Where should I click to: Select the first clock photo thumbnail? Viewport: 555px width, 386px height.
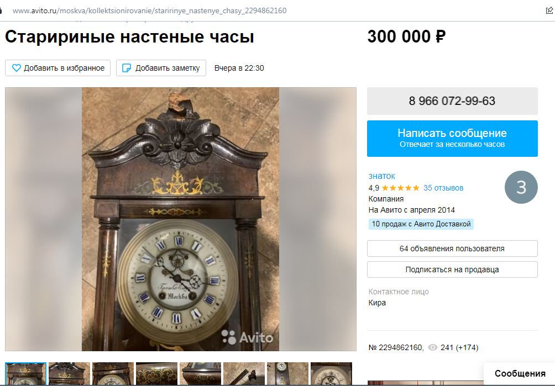[25, 374]
